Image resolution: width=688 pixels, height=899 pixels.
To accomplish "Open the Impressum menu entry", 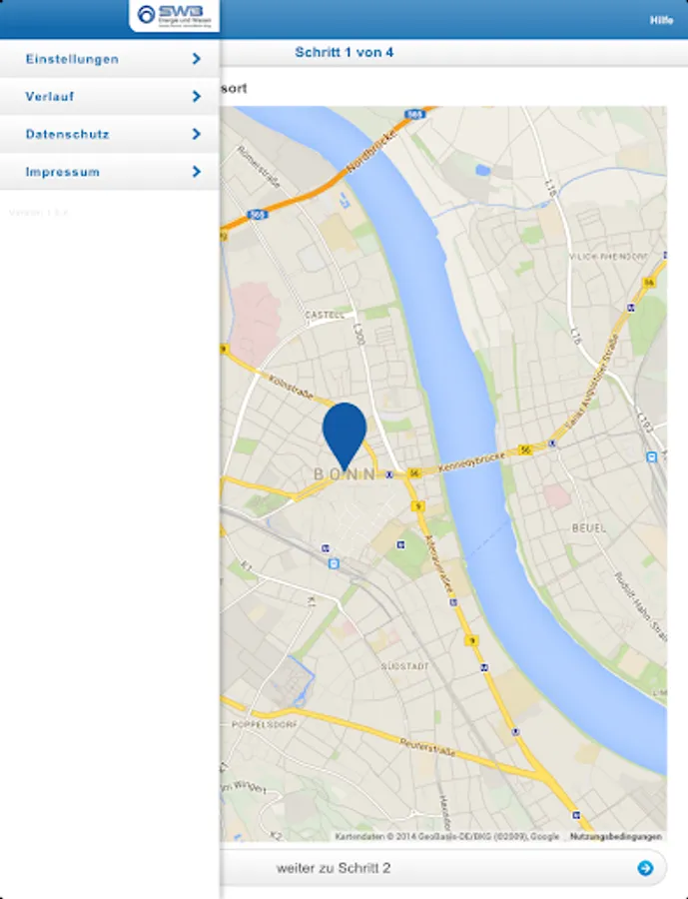I will [110, 172].
